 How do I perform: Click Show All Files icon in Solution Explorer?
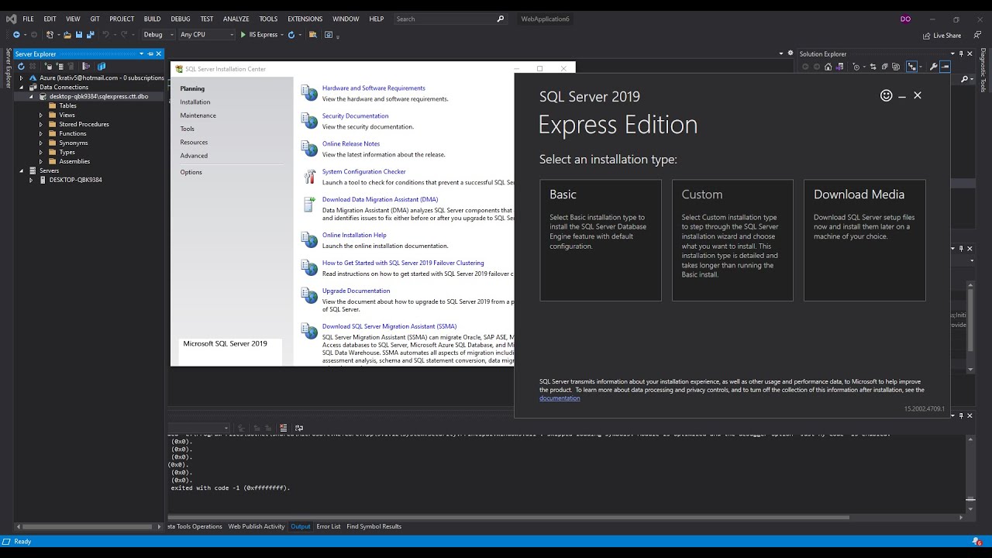[896, 67]
